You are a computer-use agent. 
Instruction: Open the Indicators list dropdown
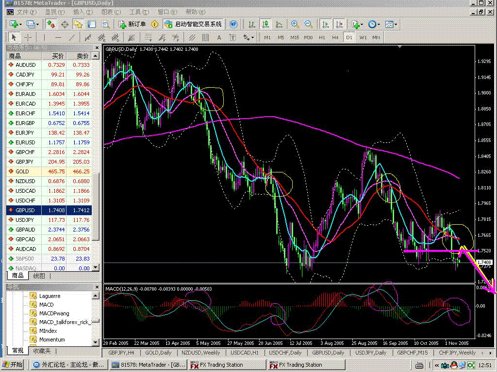pos(358,24)
